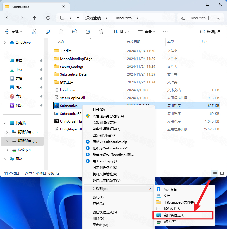Click the Bluetooth icon for 蓝牙设备
Screen dimensions: 227x229
pos(159,189)
